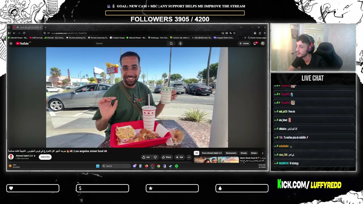Click the YouTube search magnifier button
363x204 pixels.
(171, 43)
